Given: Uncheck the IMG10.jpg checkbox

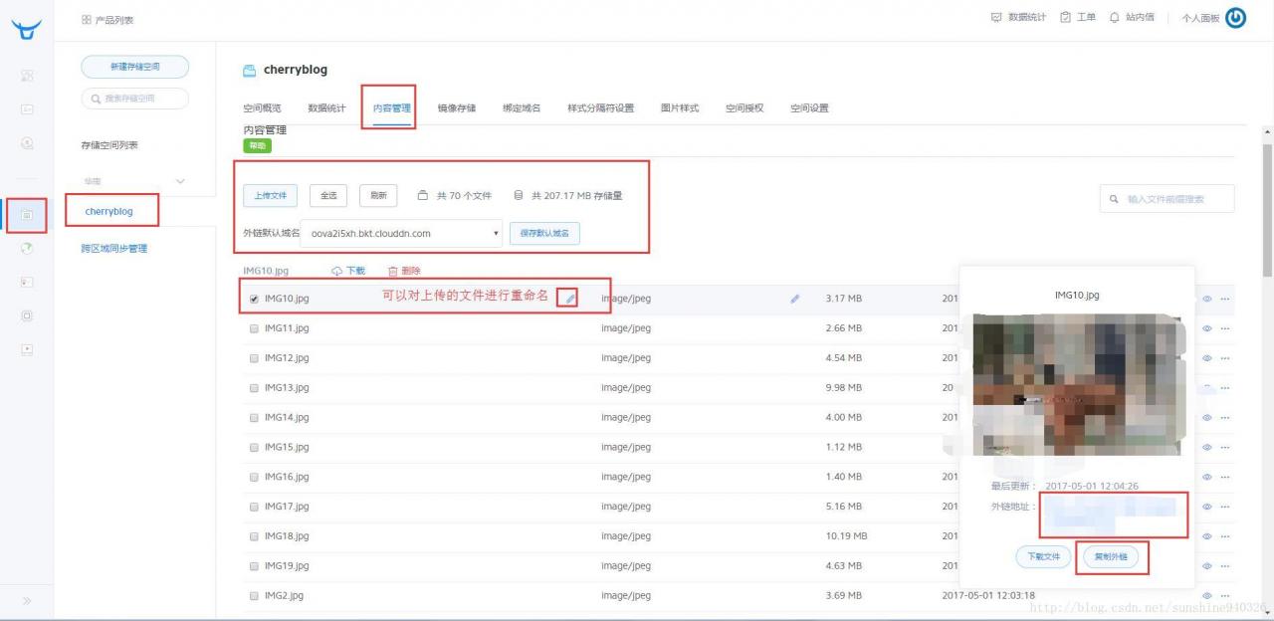Looking at the screenshot, I should [x=254, y=299].
